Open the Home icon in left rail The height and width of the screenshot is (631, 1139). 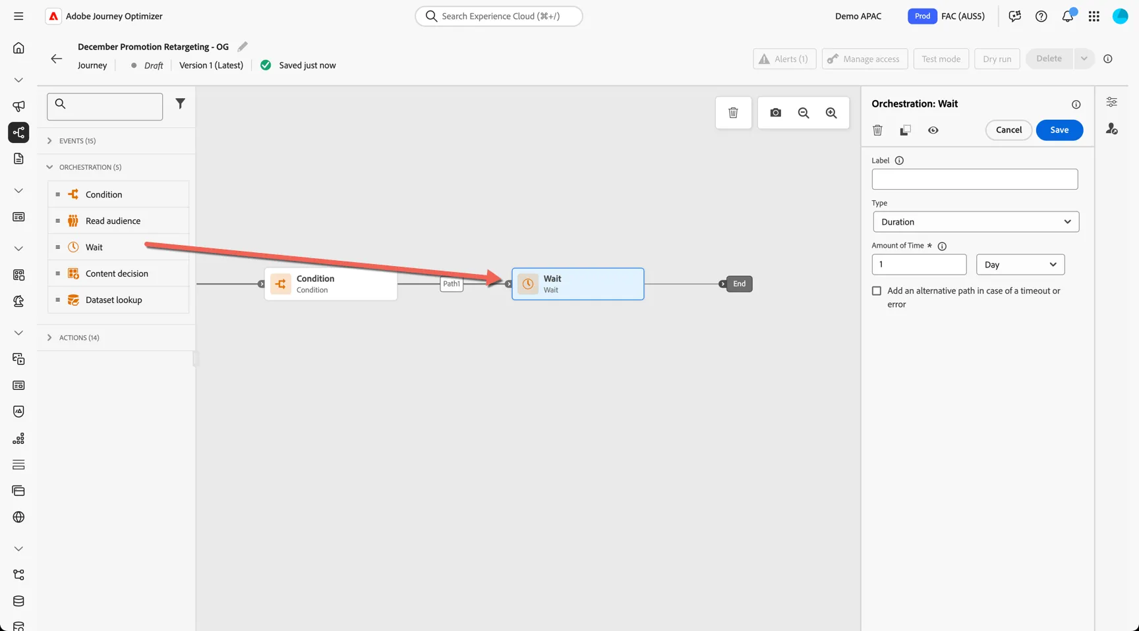pyautogui.click(x=18, y=47)
